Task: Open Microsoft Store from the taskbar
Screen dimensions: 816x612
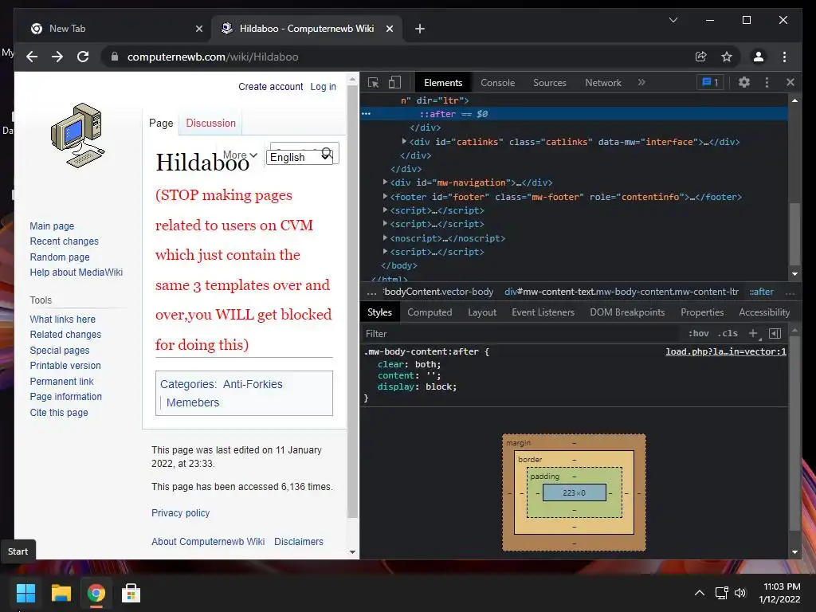Action: (x=131, y=593)
